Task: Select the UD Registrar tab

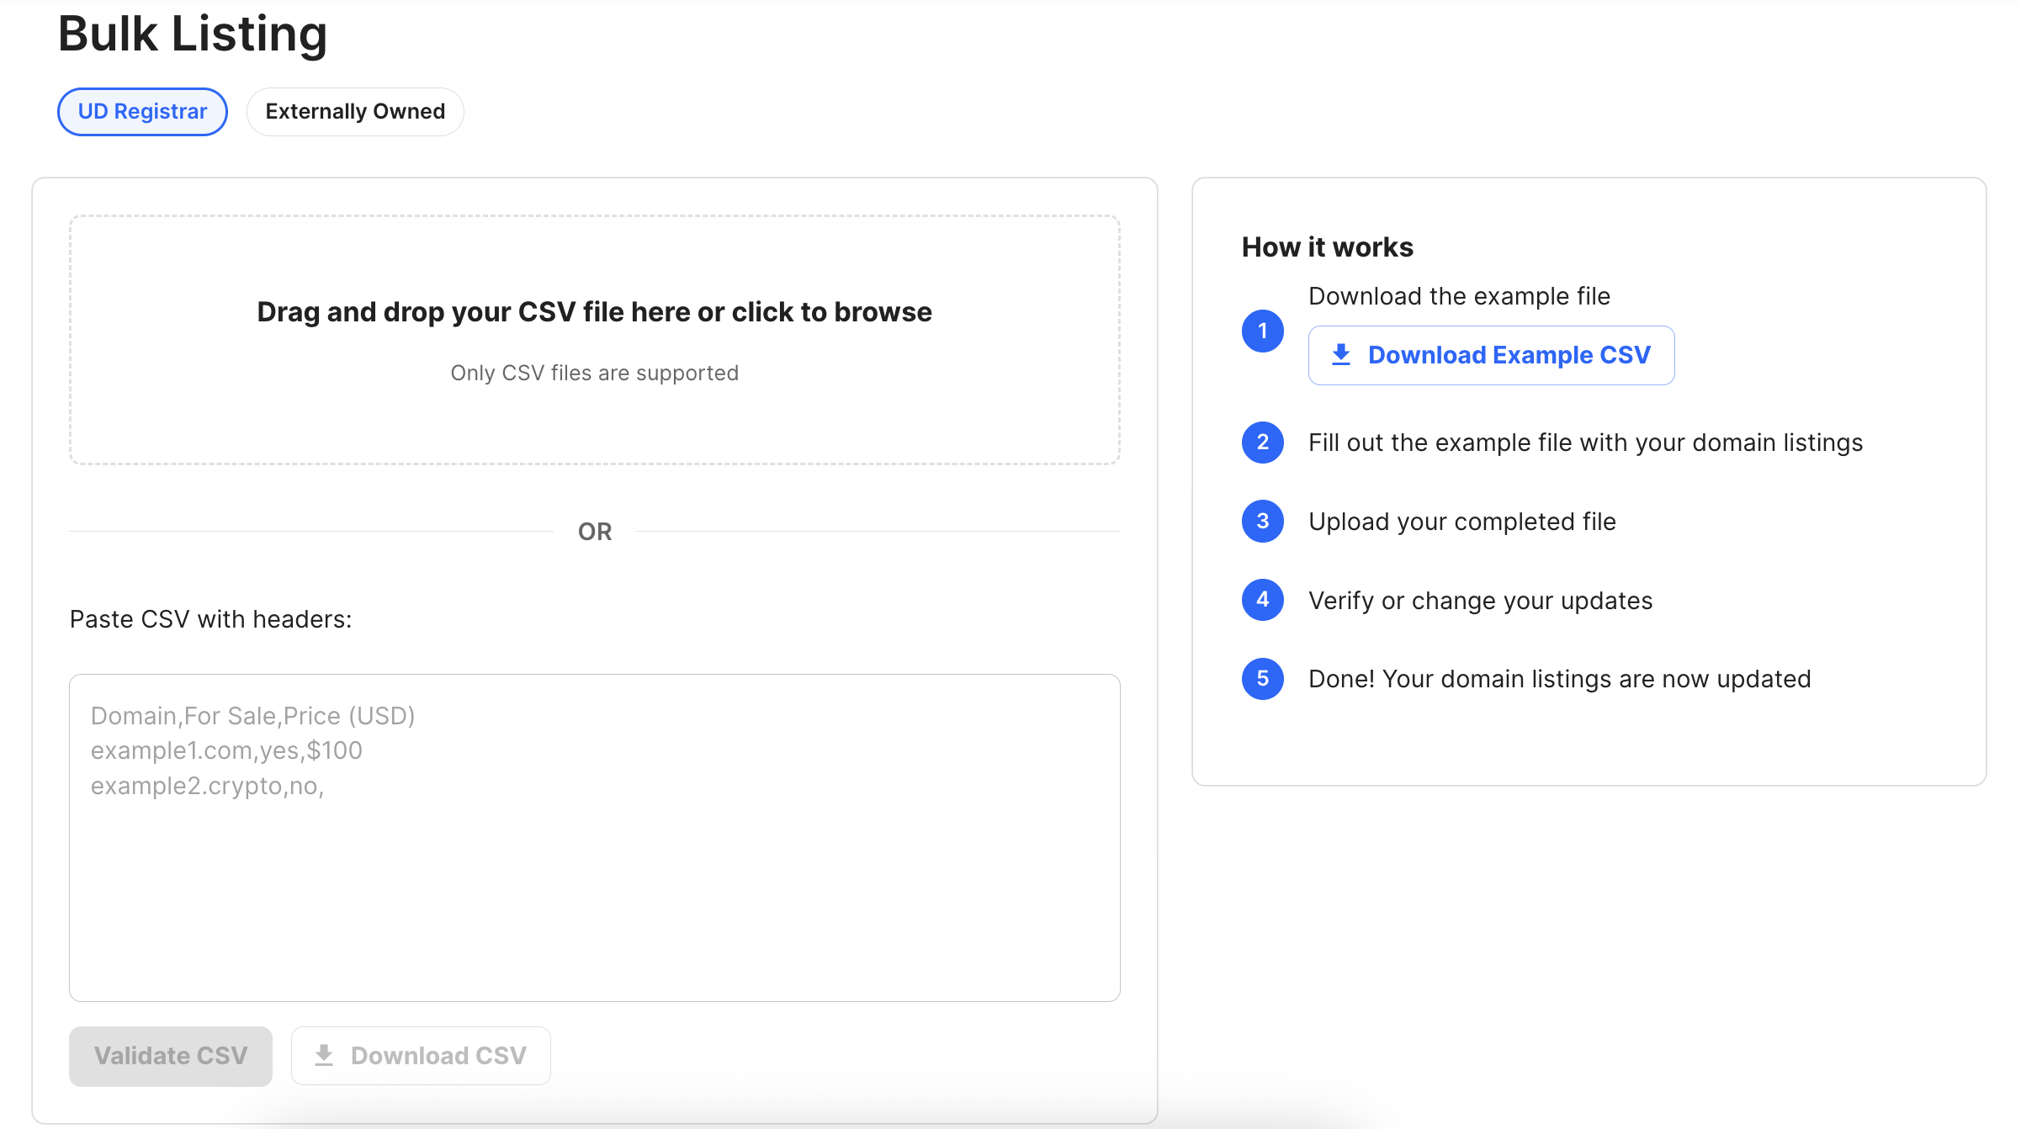Action: 142,112
